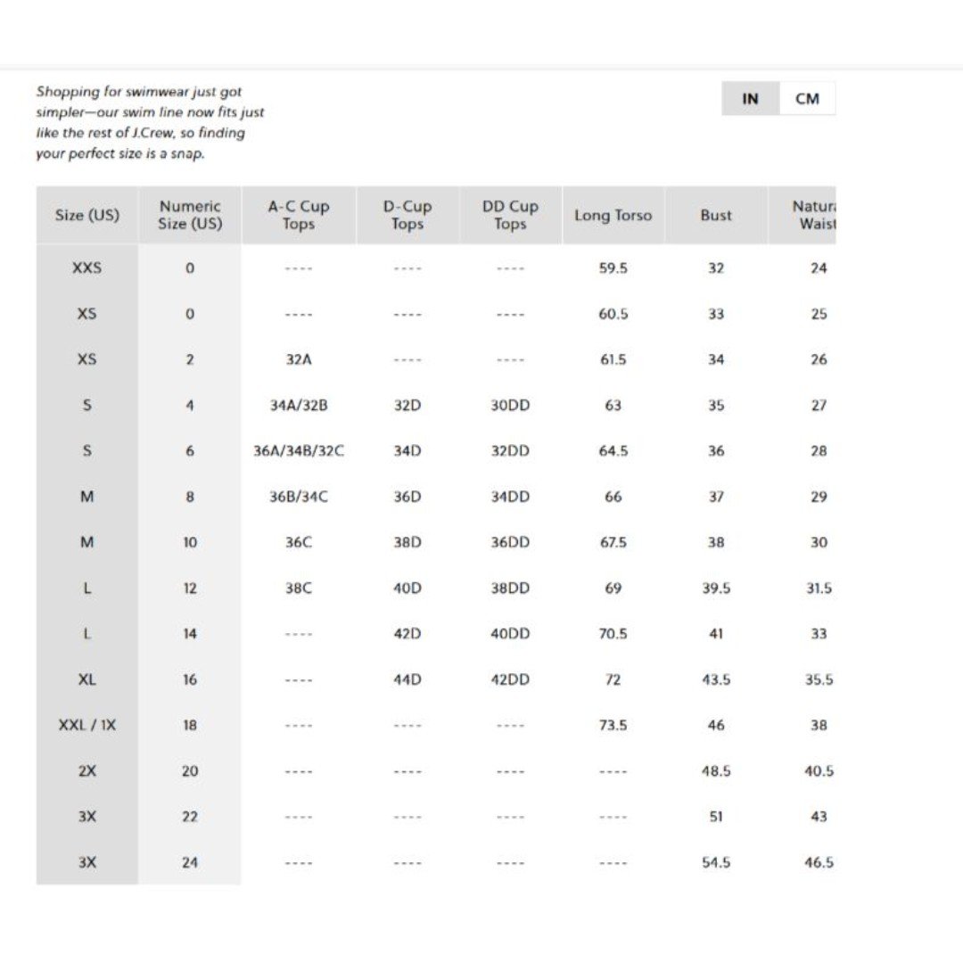Select the 42DD cup cell
Viewport: 963px width, 963px height.
coord(510,679)
